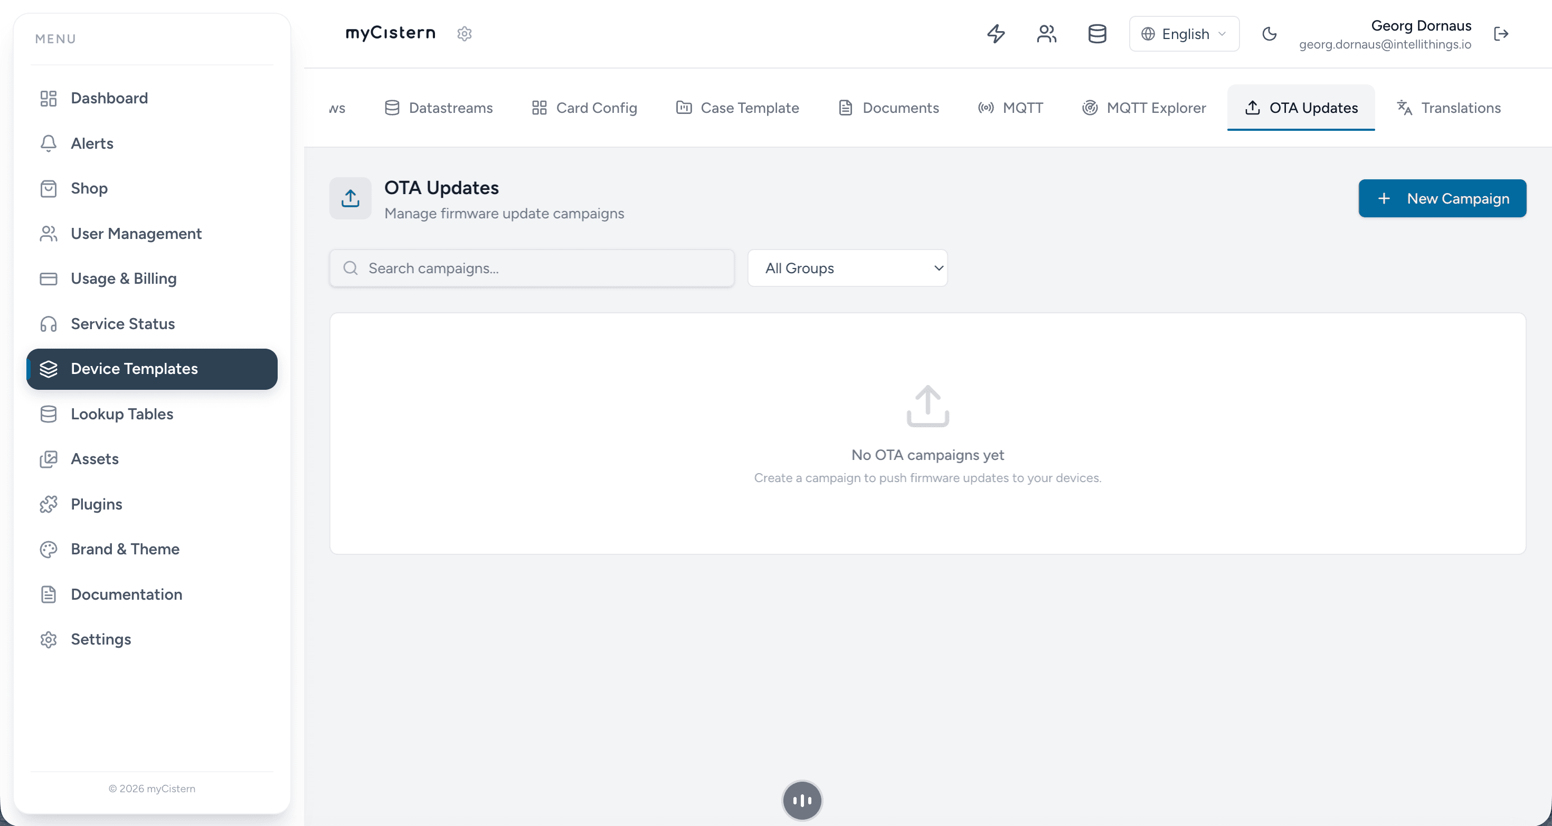Open the Documents tab
1552x826 pixels.
point(888,108)
